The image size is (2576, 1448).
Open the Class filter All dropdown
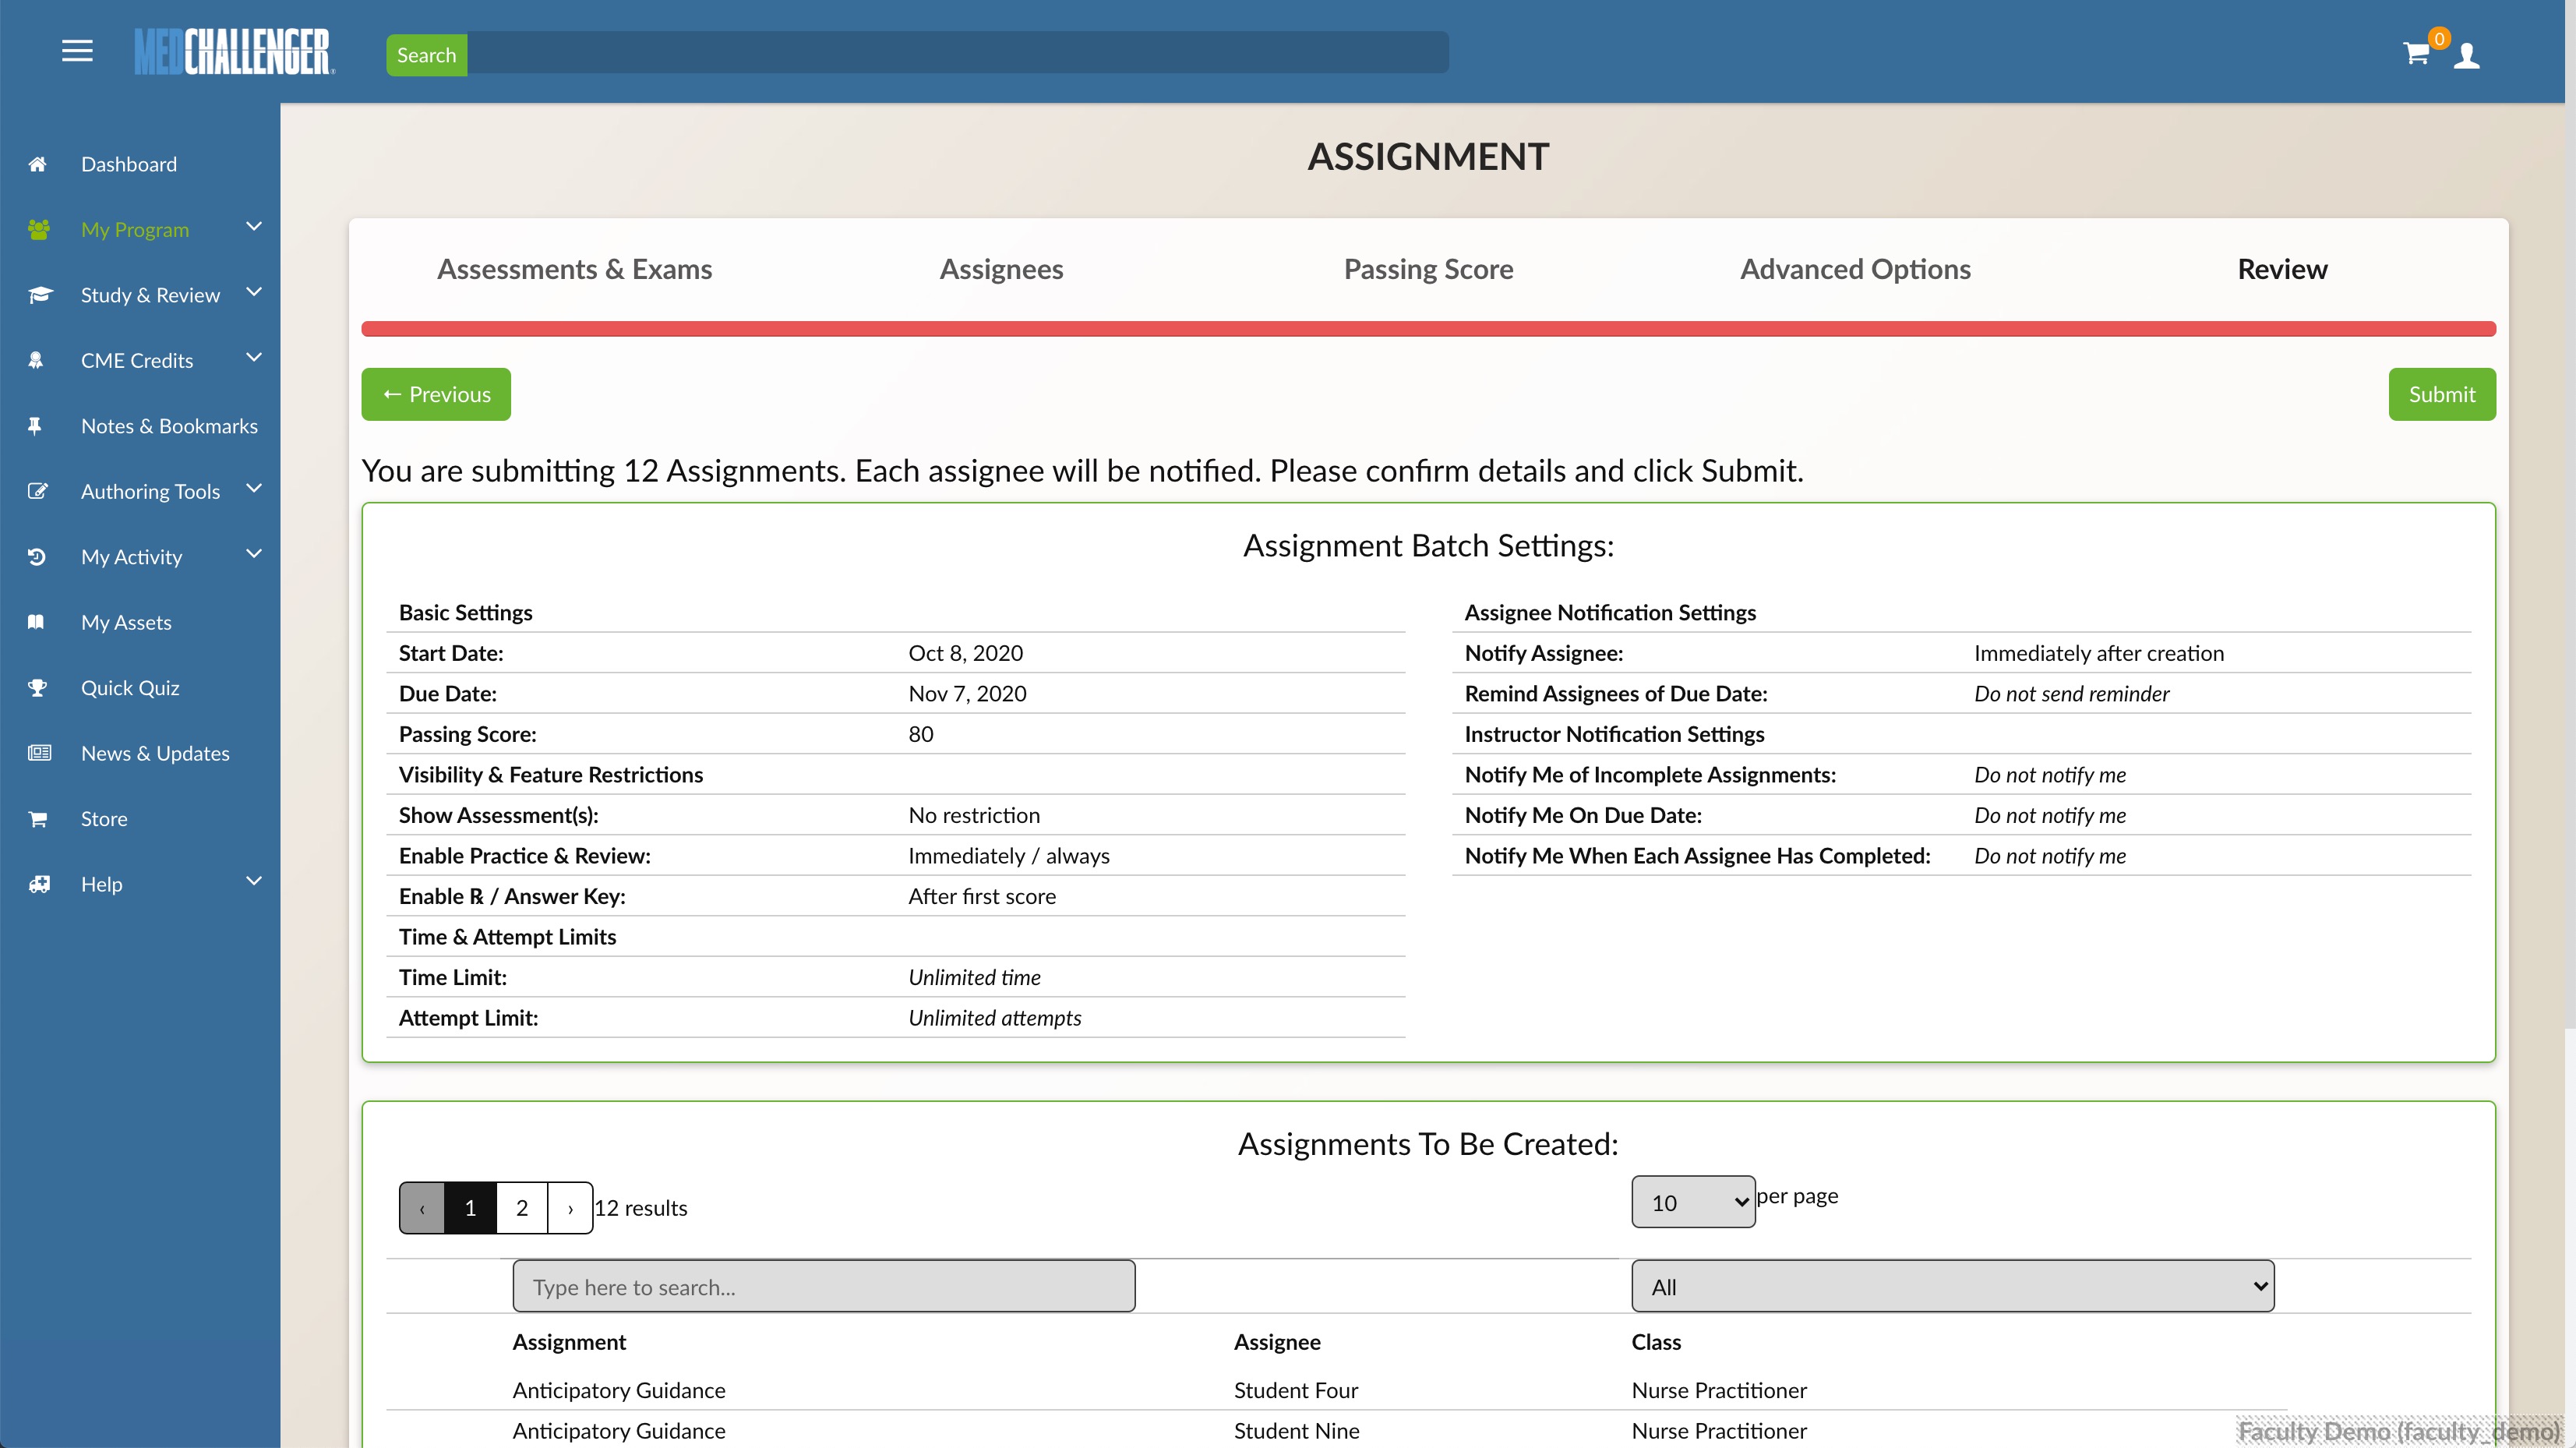click(1952, 1286)
